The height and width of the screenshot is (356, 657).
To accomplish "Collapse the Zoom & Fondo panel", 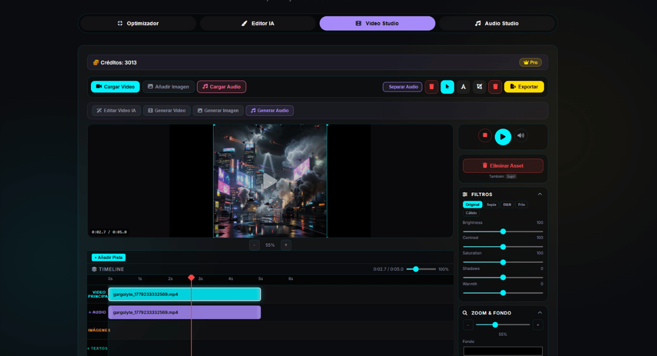I will pos(539,313).
